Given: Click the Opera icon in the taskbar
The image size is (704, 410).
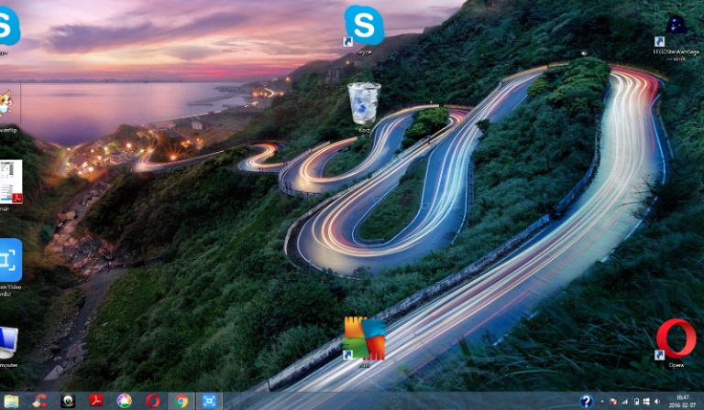Looking at the screenshot, I should pos(153,401).
